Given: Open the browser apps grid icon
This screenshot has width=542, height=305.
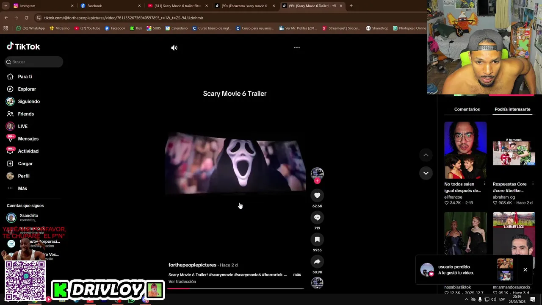Looking at the screenshot, I should pyautogui.click(x=6, y=28).
